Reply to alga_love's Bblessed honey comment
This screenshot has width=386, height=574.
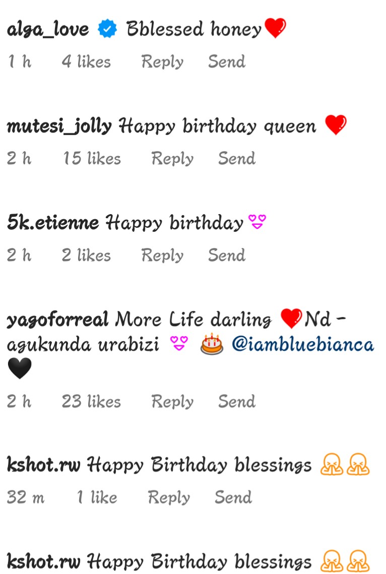point(162,61)
